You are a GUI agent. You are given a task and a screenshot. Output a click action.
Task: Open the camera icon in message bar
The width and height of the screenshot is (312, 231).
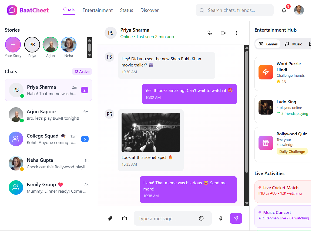[124, 218]
